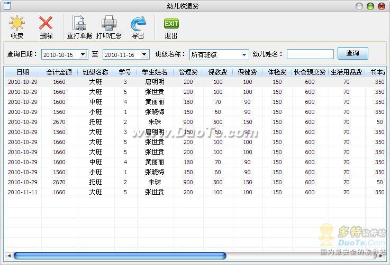Click 大班 in the 2010-11-11 row
This screenshot has width=390, height=265.
point(95,192)
